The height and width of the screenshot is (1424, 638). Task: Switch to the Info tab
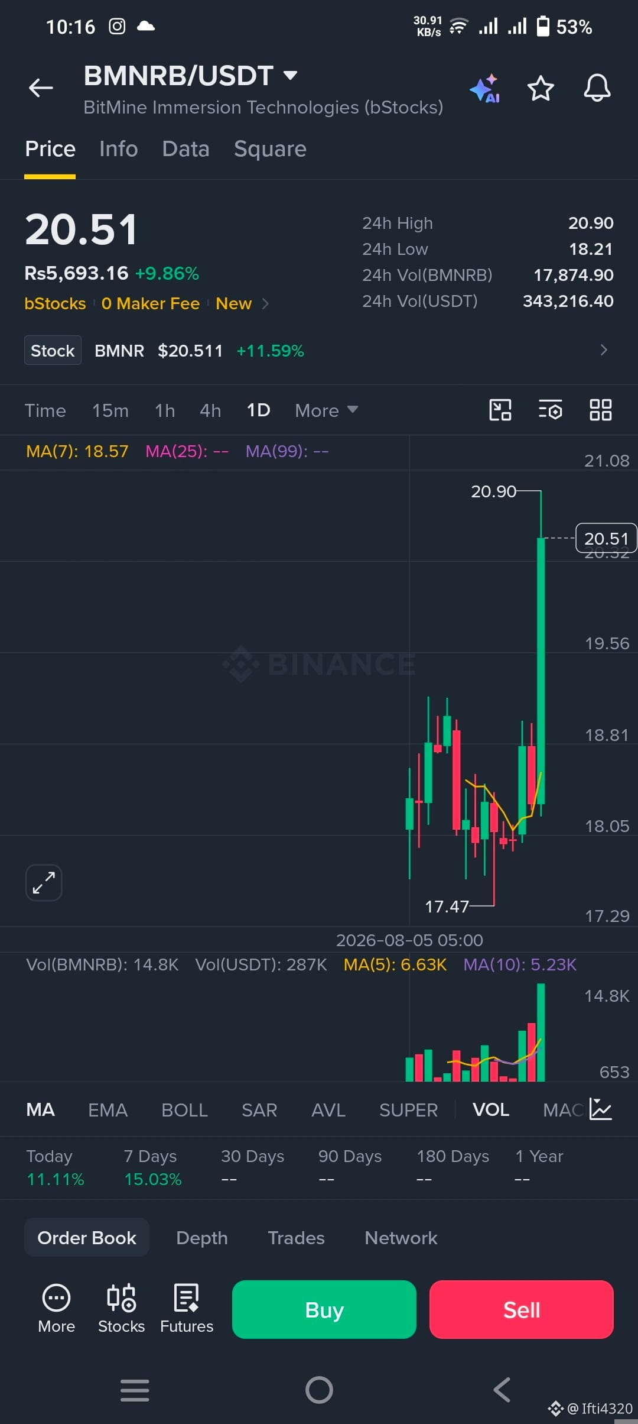pyautogui.click(x=118, y=148)
